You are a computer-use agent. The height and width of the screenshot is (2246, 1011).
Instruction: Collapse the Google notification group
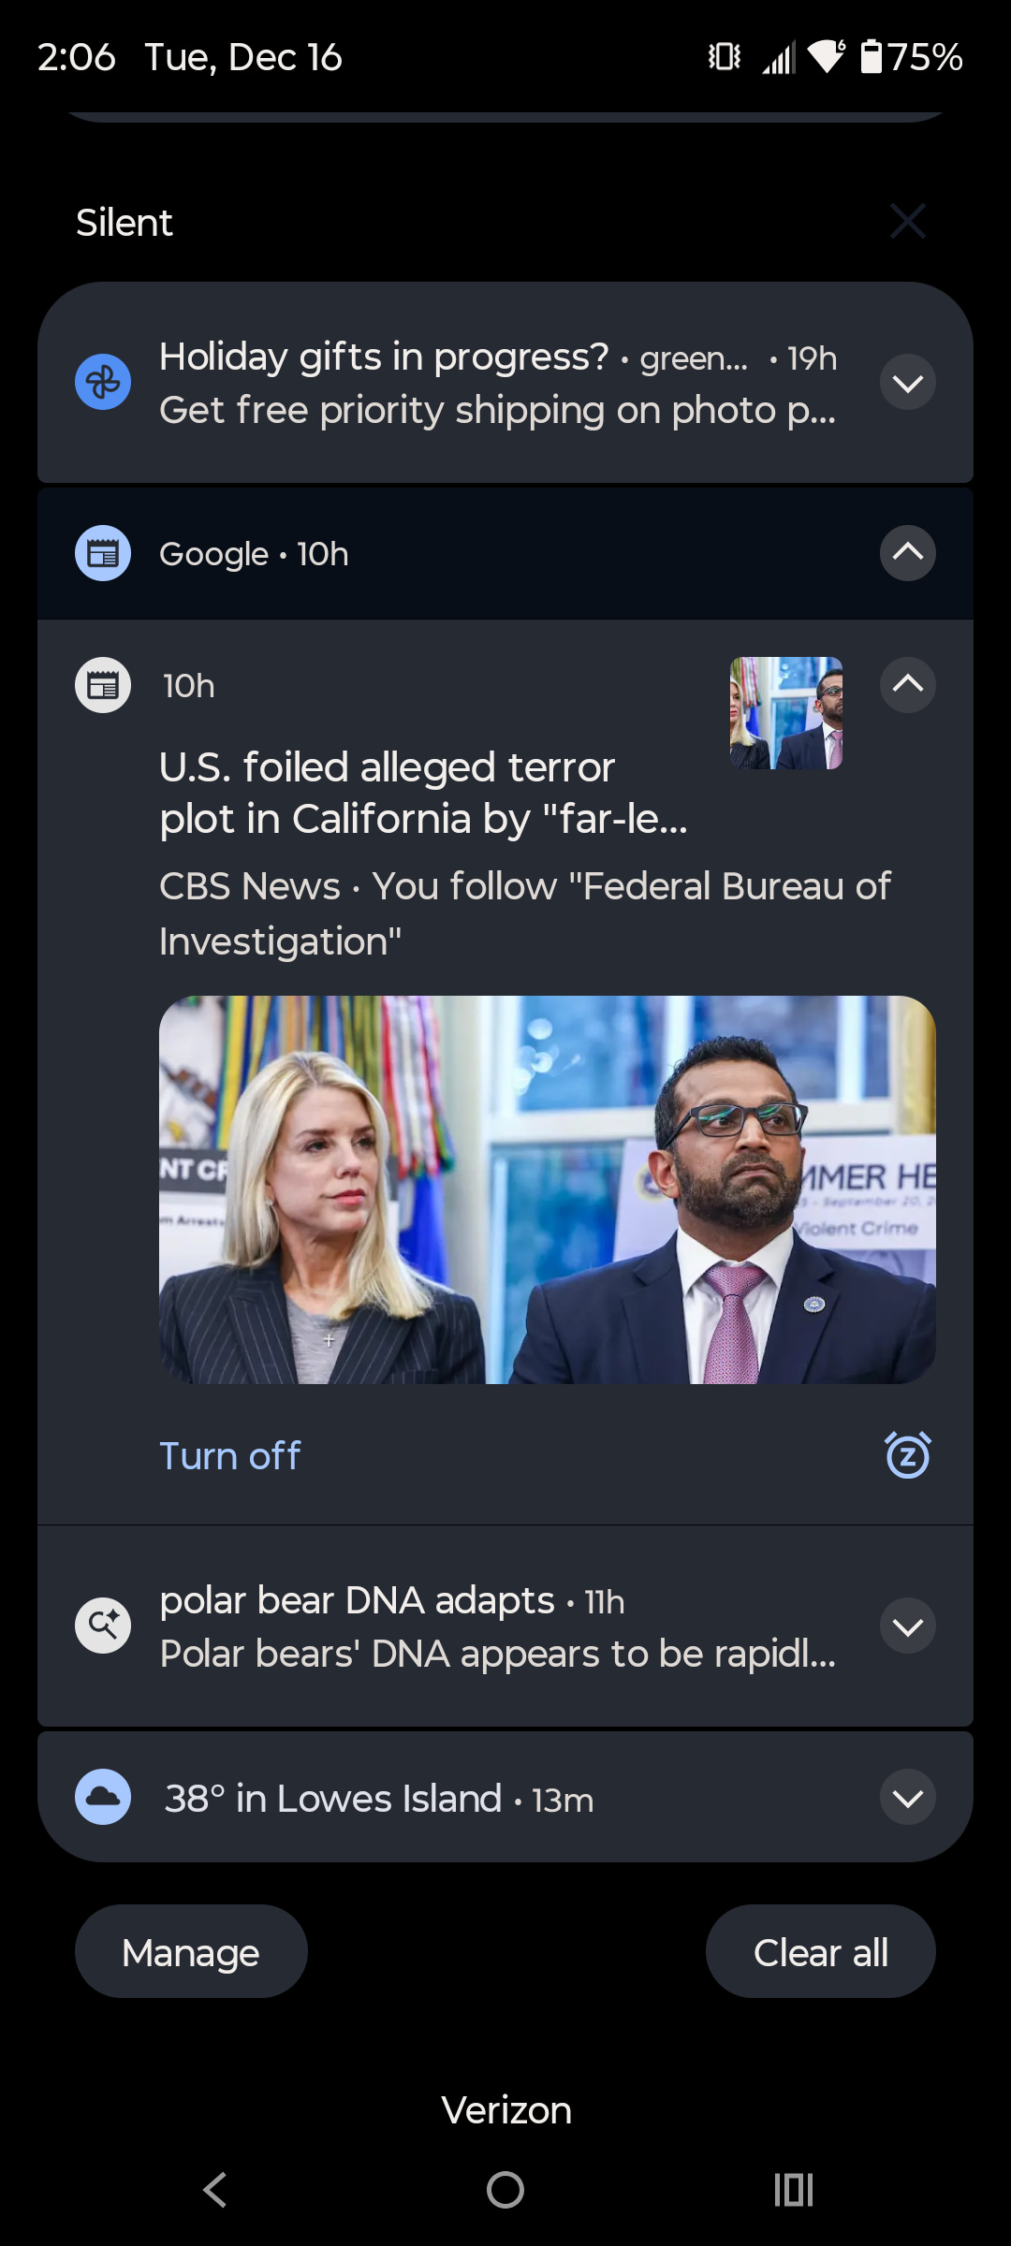click(x=907, y=553)
